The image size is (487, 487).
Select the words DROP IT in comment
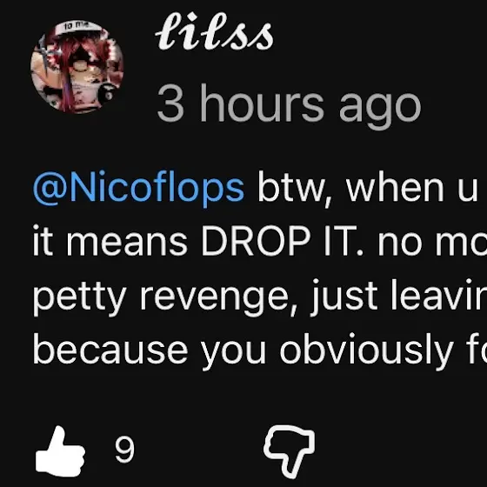[279, 241]
